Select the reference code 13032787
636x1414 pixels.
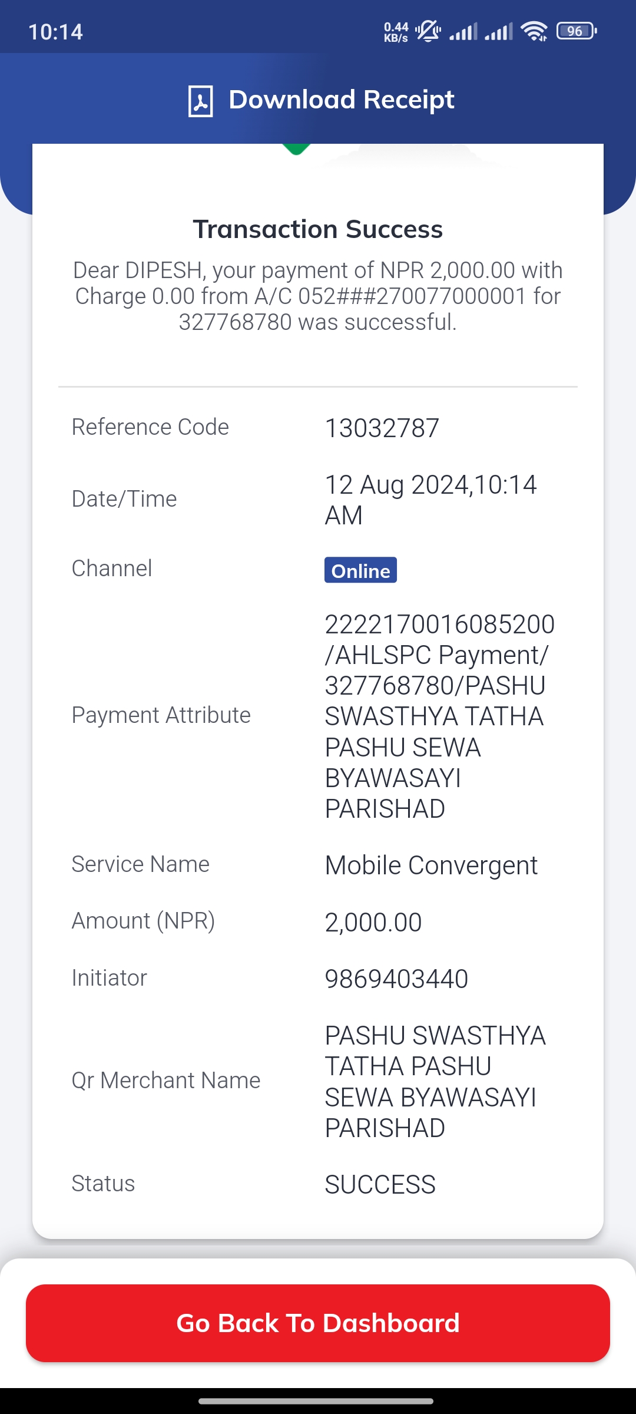click(x=382, y=428)
